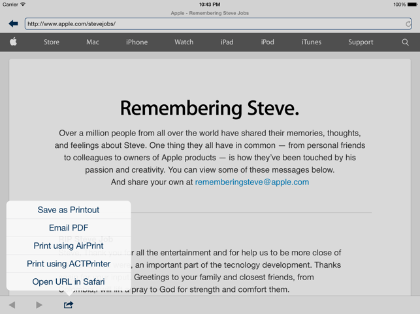The height and width of the screenshot is (314, 420).
Task: Open the site search magnifier icon
Action: 405,42
